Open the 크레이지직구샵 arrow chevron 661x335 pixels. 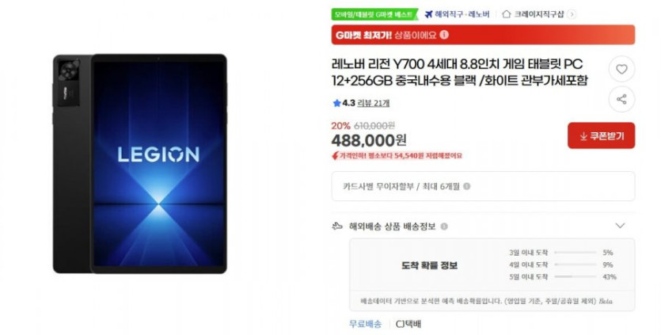pos(572,14)
